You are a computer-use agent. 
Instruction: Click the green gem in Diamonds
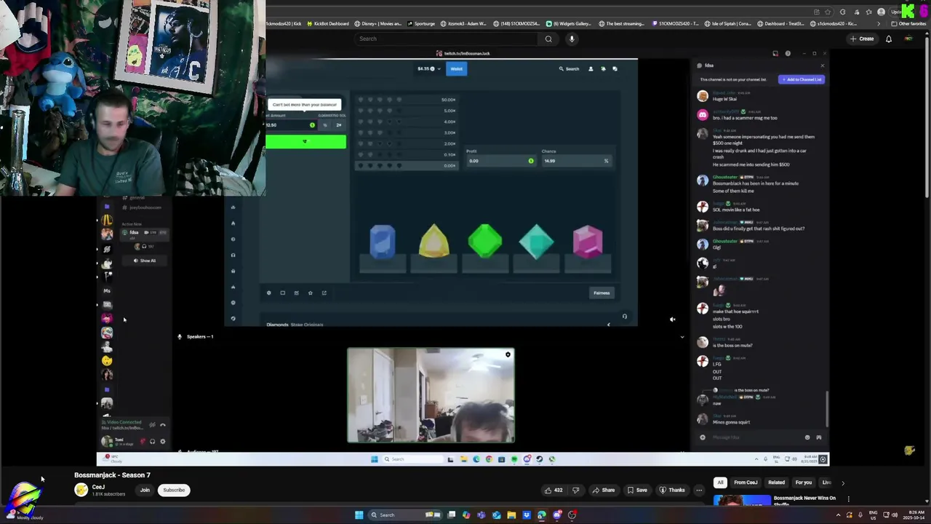[x=485, y=242]
